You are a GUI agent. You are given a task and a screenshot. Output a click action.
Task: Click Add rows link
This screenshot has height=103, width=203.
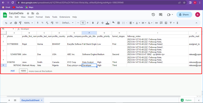point(12,71)
